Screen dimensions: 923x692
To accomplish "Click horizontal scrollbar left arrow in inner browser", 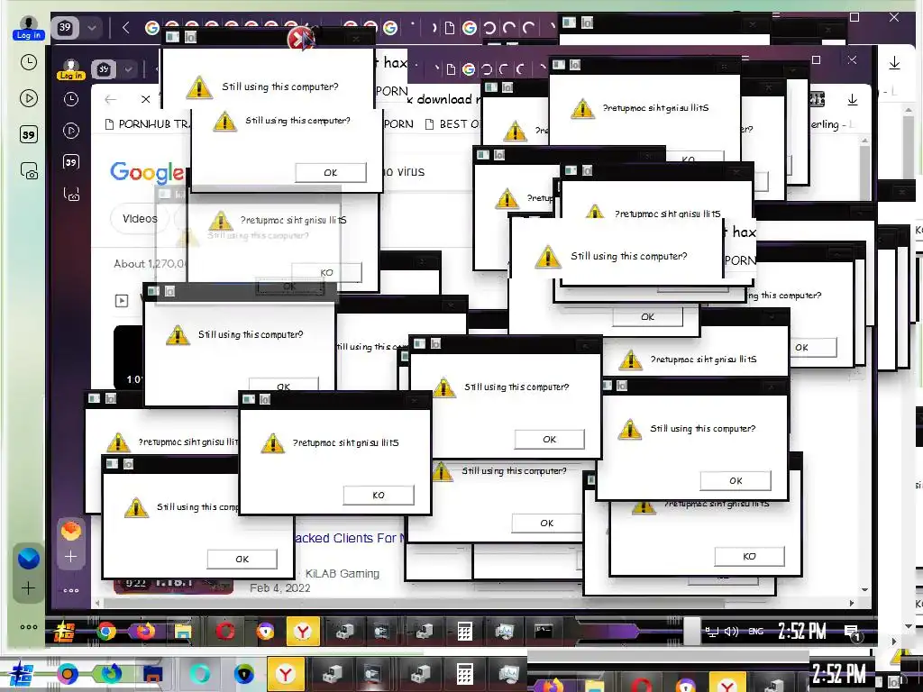I will pyautogui.click(x=97, y=603).
